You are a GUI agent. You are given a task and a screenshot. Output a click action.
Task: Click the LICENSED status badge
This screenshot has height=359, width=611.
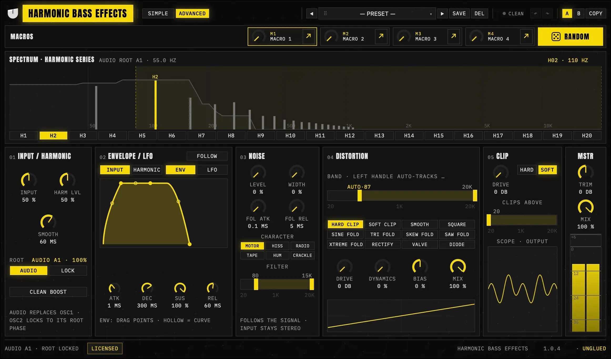click(x=105, y=348)
